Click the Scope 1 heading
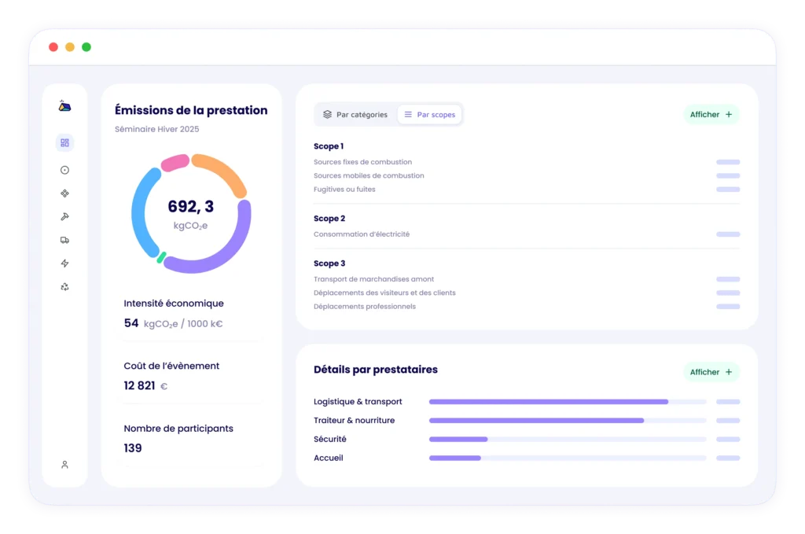Screen dimensions: 805x534 (x=329, y=146)
